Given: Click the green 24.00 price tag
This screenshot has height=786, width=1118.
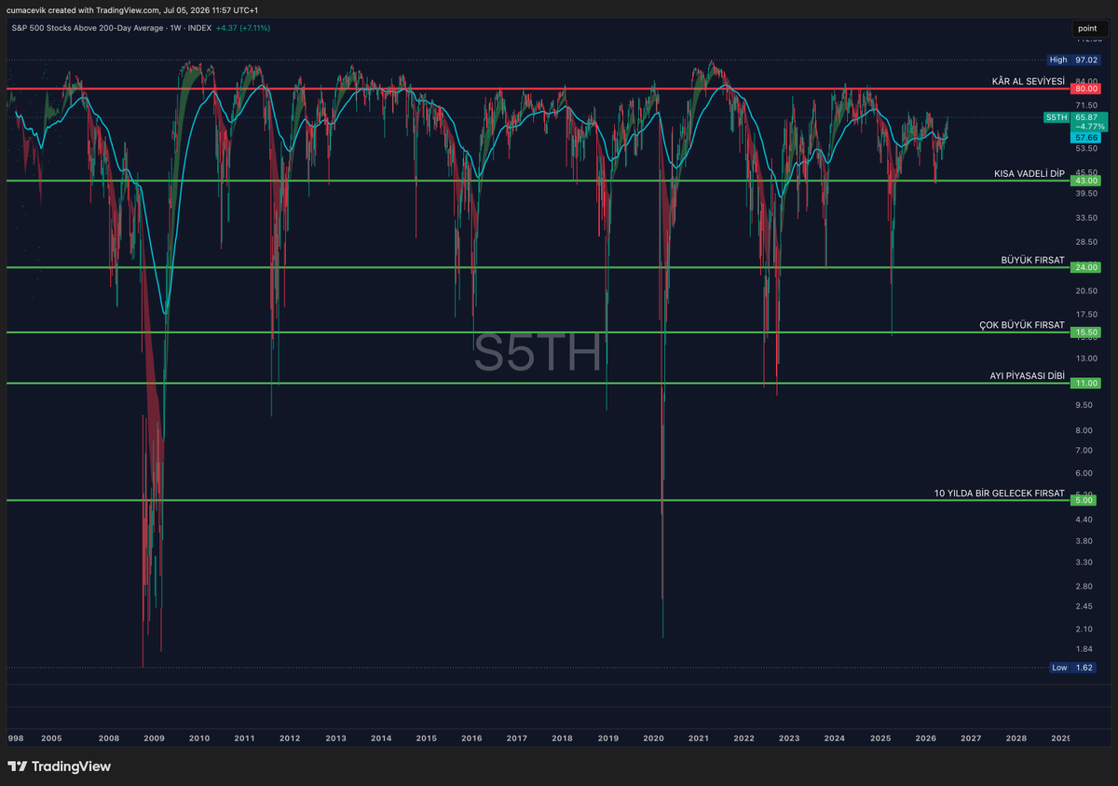Looking at the screenshot, I should point(1085,267).
